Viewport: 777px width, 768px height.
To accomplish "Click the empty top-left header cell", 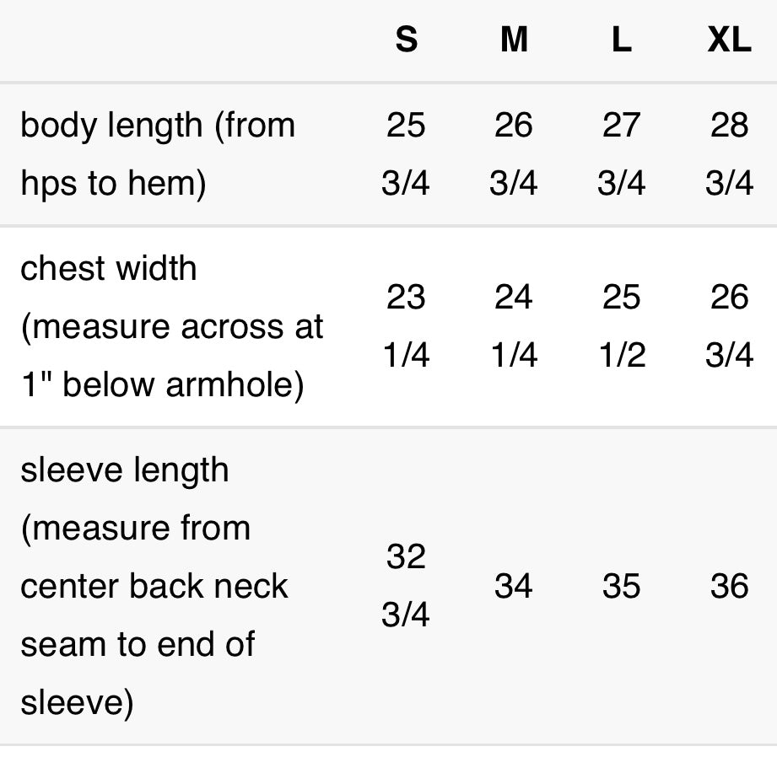I will (x=169, y=40).
